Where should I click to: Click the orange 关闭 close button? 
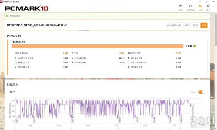204,25
